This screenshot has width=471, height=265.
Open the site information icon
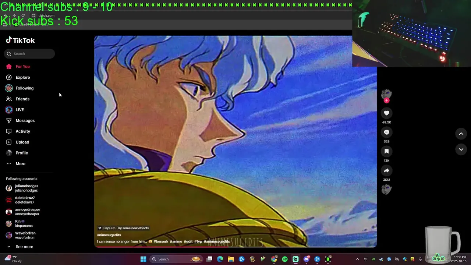pos(33,15)
